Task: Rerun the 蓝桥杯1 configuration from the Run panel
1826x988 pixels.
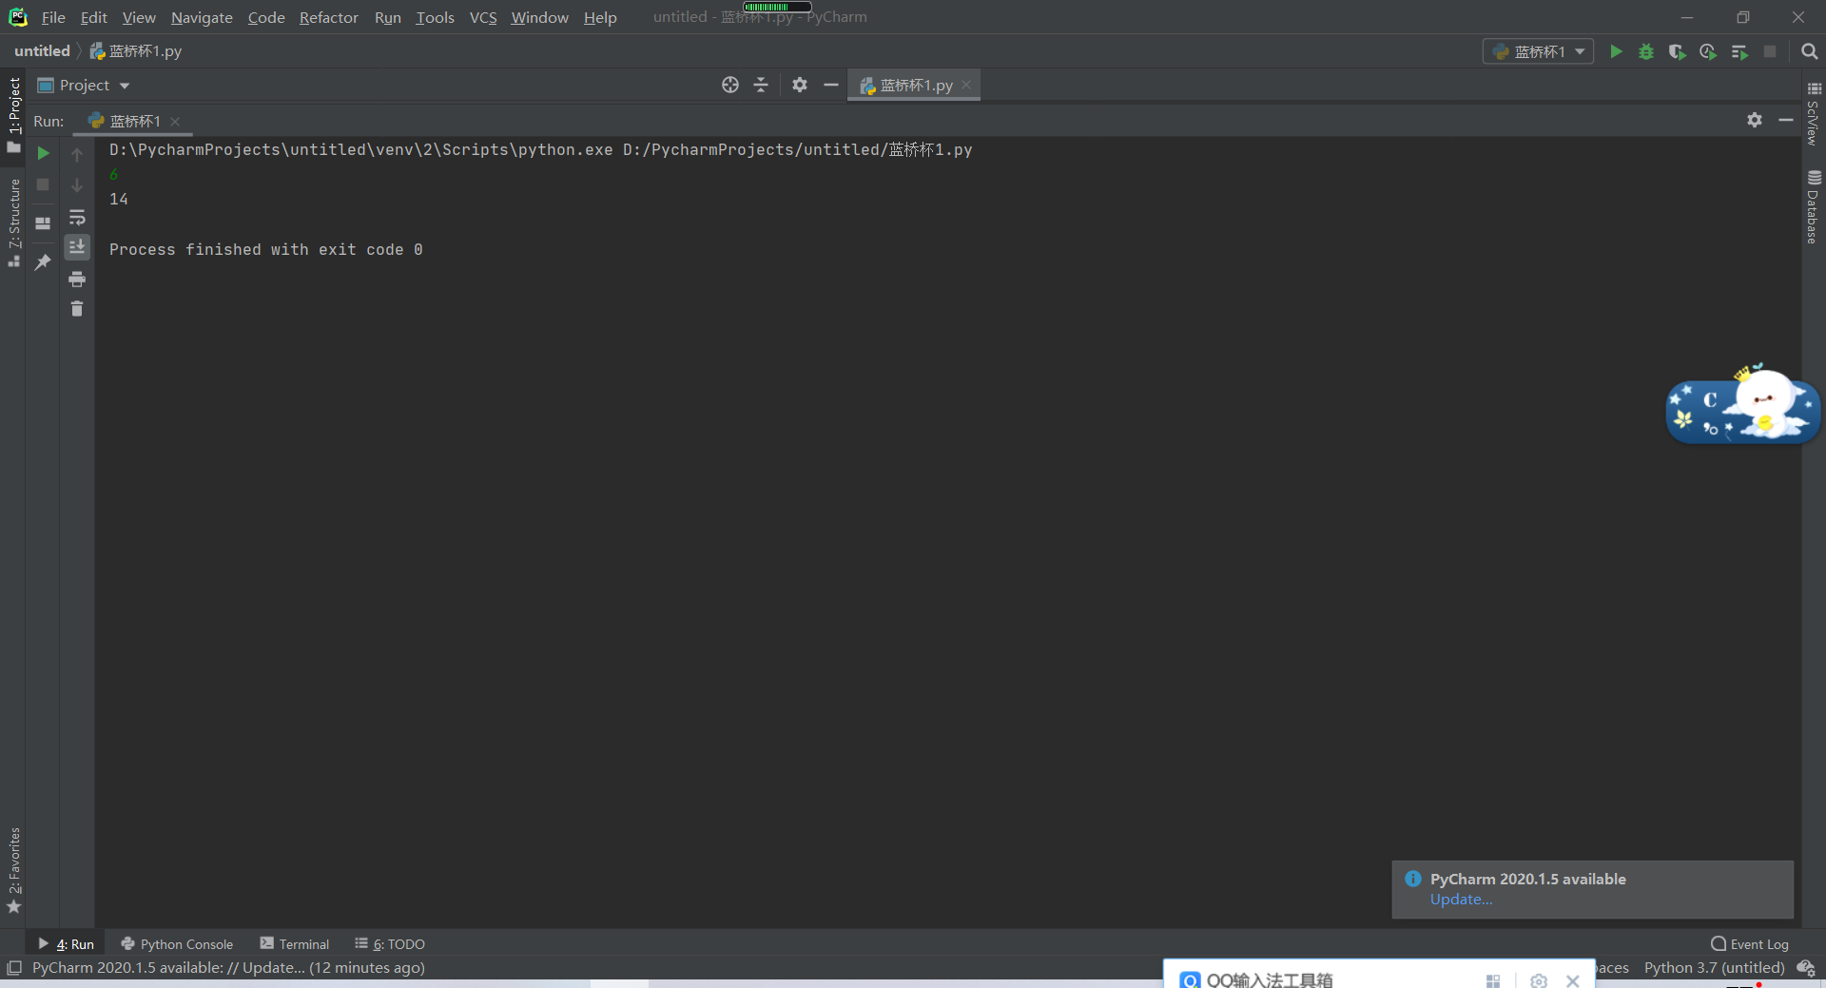Action: pos(43,153)
